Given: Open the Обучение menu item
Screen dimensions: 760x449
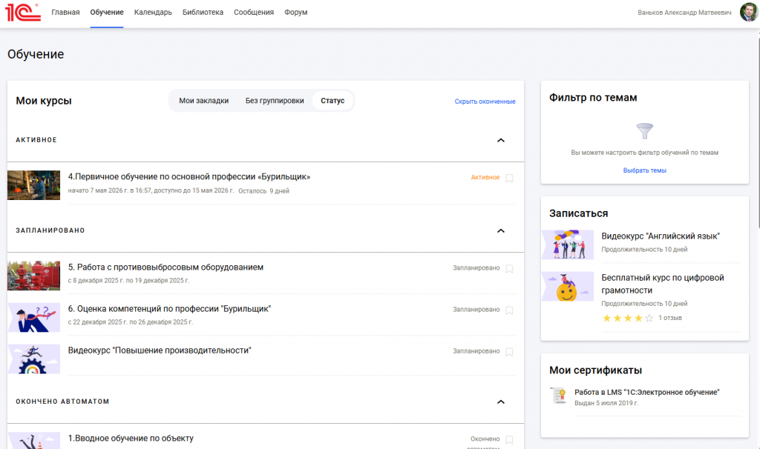Looking at the screenshot, I should point(107,12).
